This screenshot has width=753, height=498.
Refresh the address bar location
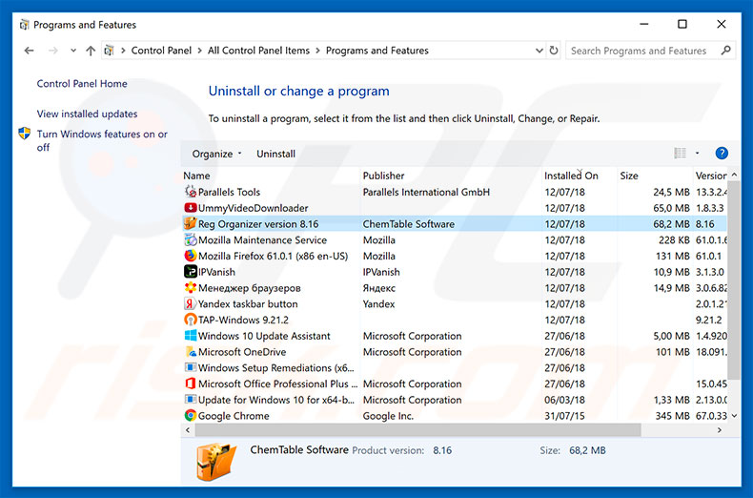point(554,50)
